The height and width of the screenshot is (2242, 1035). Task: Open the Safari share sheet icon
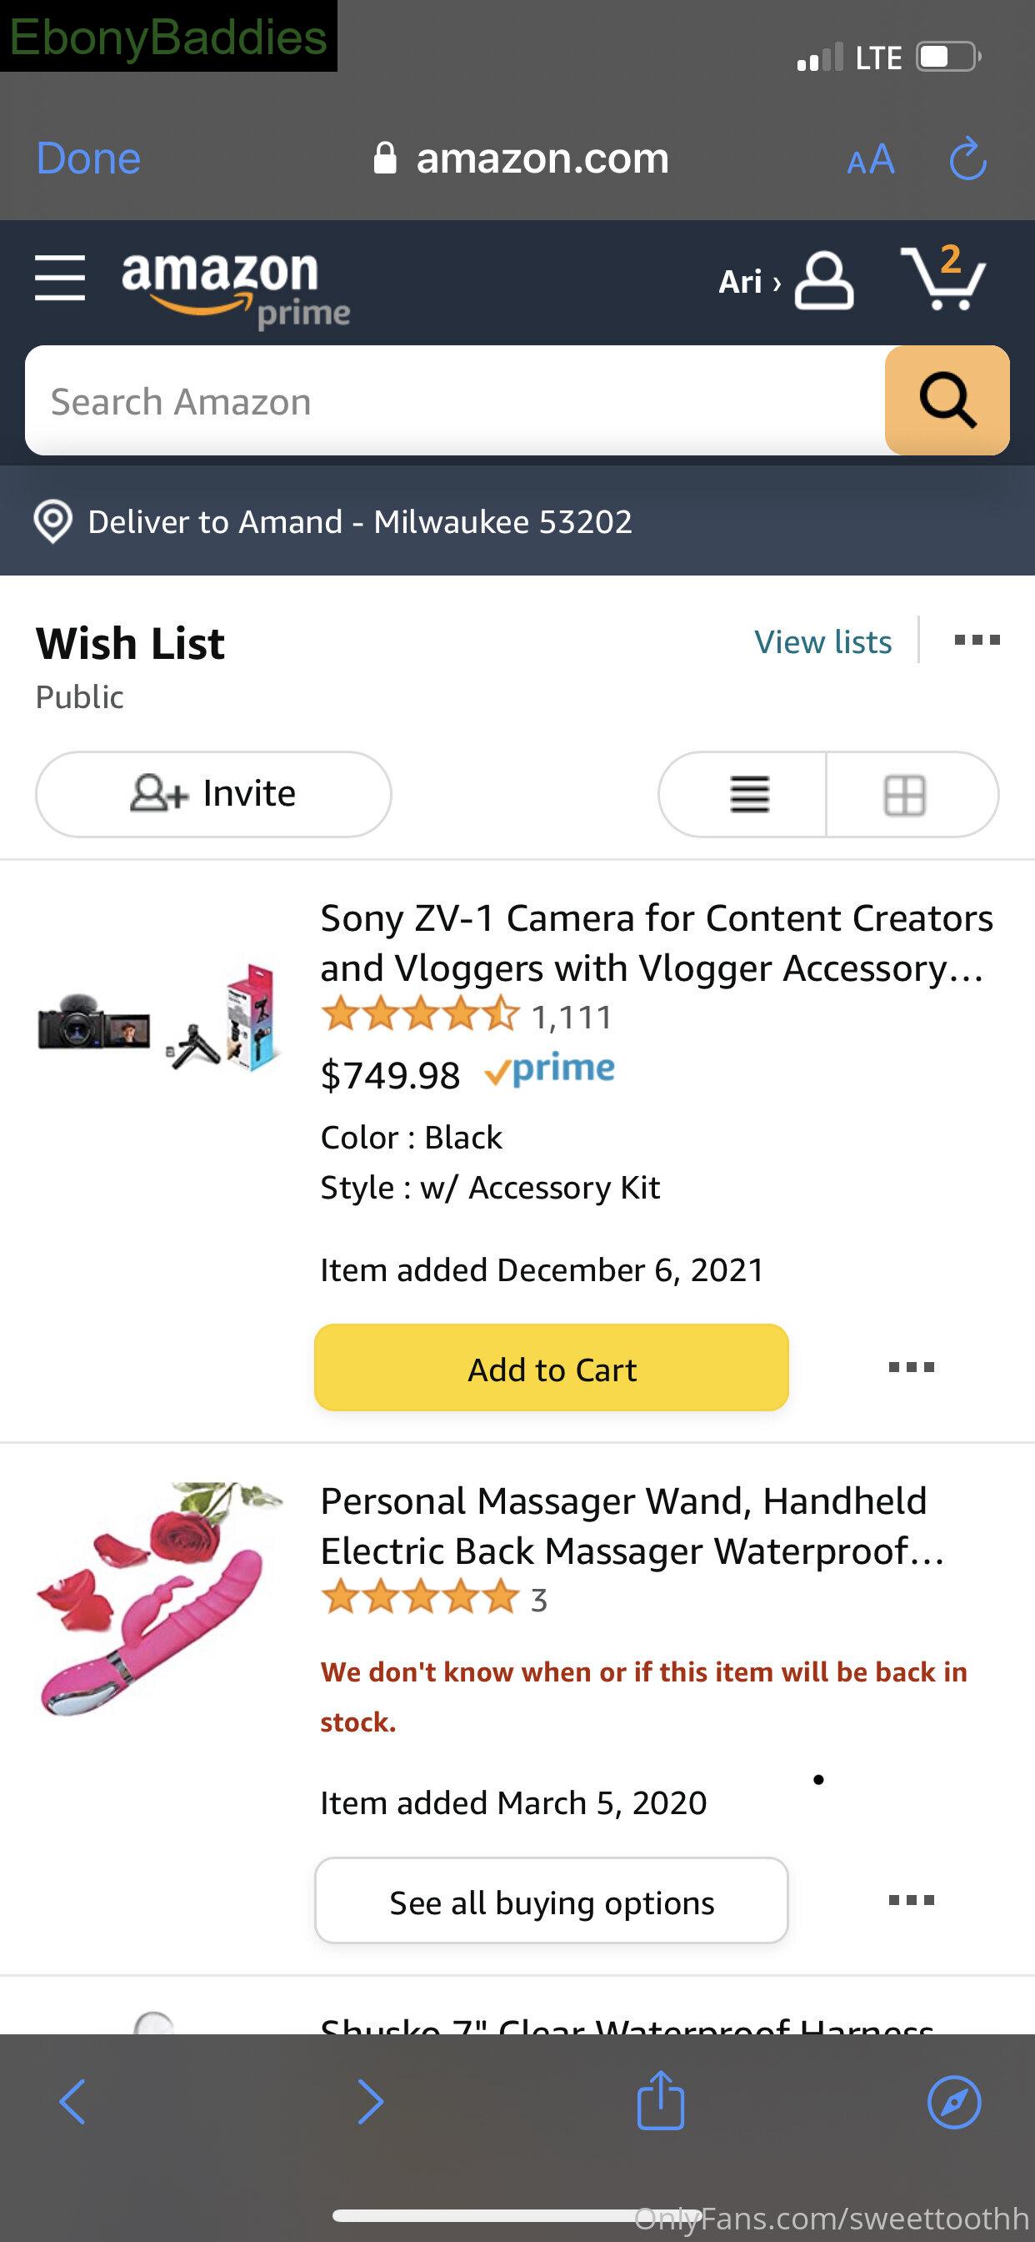click(661, 2099)
